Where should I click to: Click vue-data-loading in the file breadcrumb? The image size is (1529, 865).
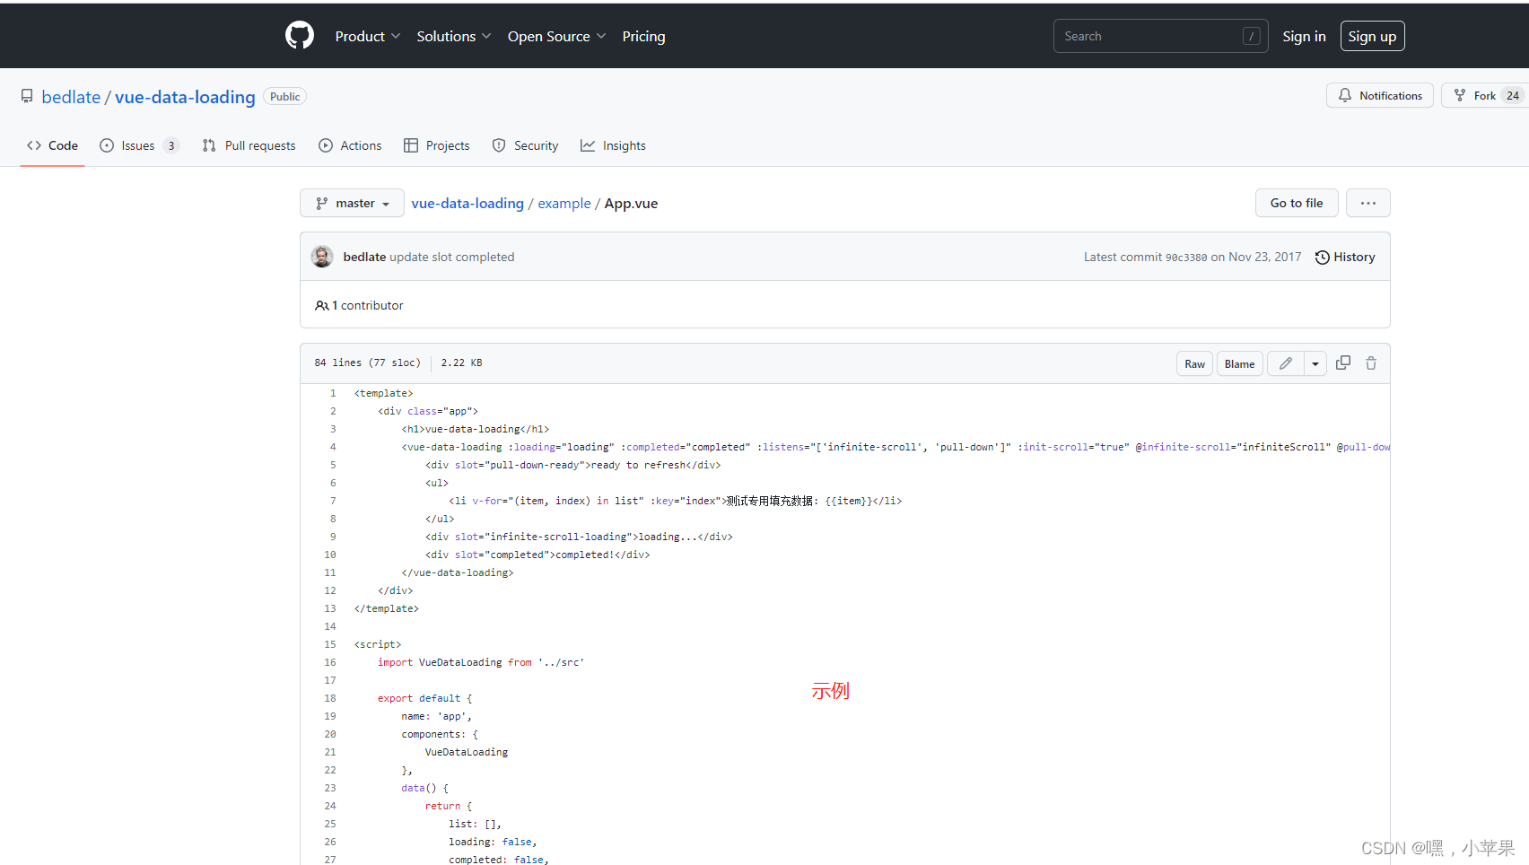point(467,203)
